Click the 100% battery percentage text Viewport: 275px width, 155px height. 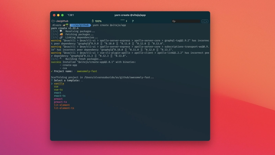pyautogui.click(x=98, y=21)
